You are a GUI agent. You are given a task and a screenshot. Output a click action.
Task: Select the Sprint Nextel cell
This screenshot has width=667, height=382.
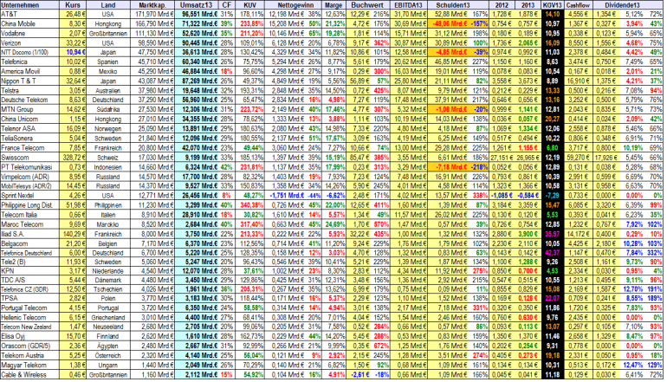click(x=29, y=195)
